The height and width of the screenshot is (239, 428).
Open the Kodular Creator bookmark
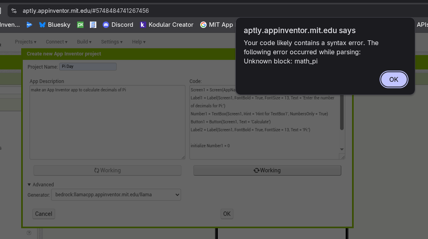pos(166,25)
